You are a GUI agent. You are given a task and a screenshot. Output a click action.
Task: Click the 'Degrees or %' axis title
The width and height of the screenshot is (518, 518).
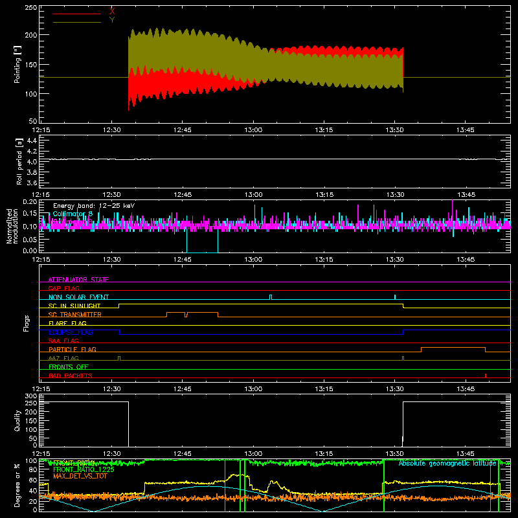17,485
